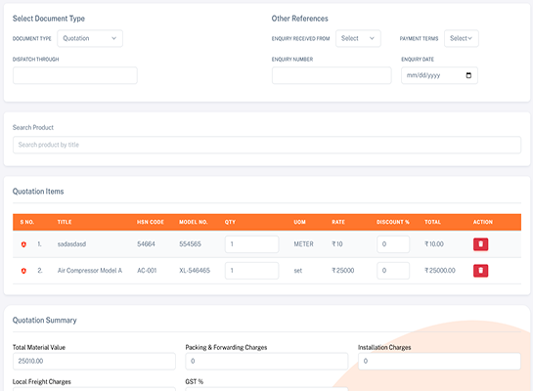
Task: Edit quantity for Air Compressor Model A
Action: pyautogui.click(x=251, y=271)
